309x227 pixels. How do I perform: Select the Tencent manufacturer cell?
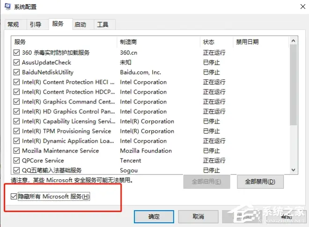(x=131, y=161)
